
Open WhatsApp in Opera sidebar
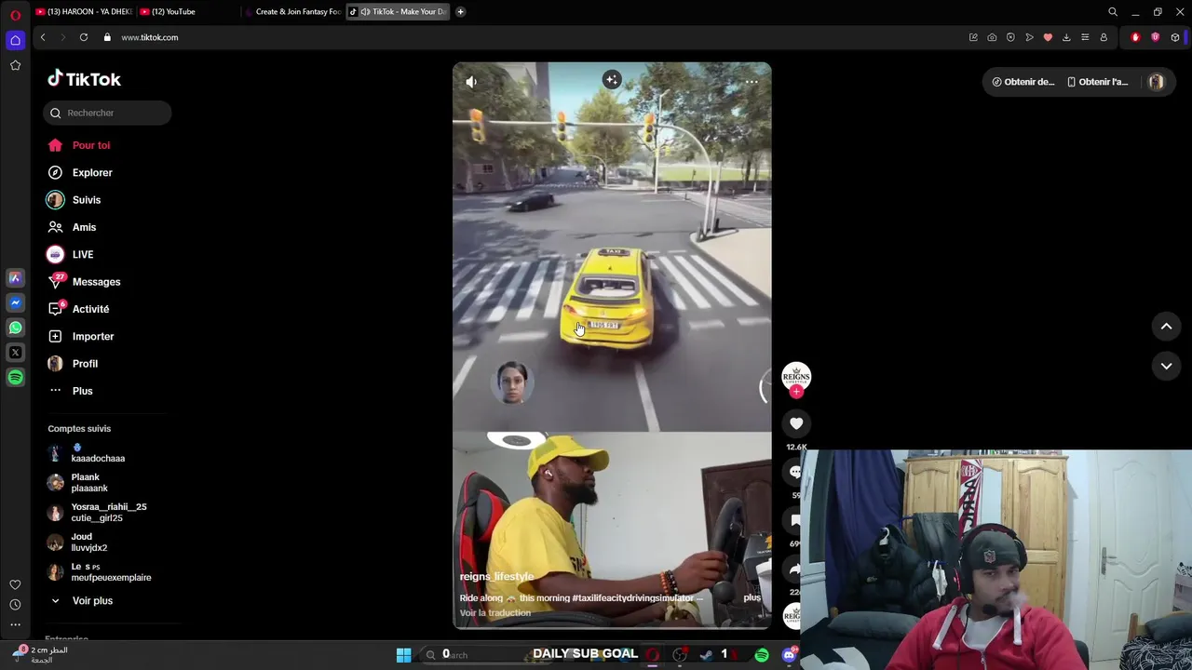15,328
